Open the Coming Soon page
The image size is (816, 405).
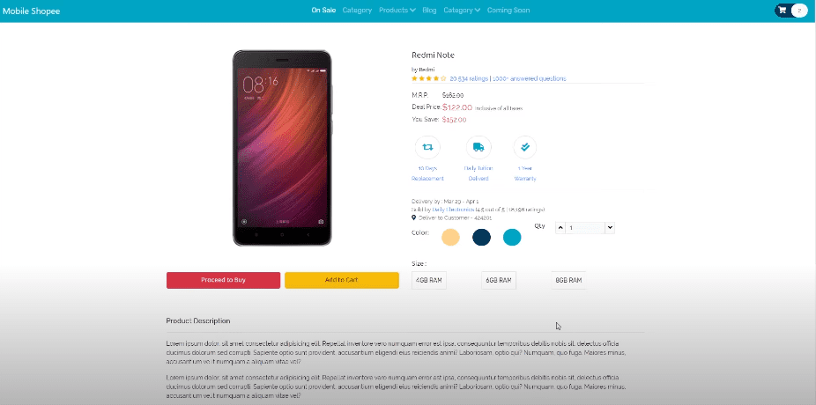[x=508, y=10]
